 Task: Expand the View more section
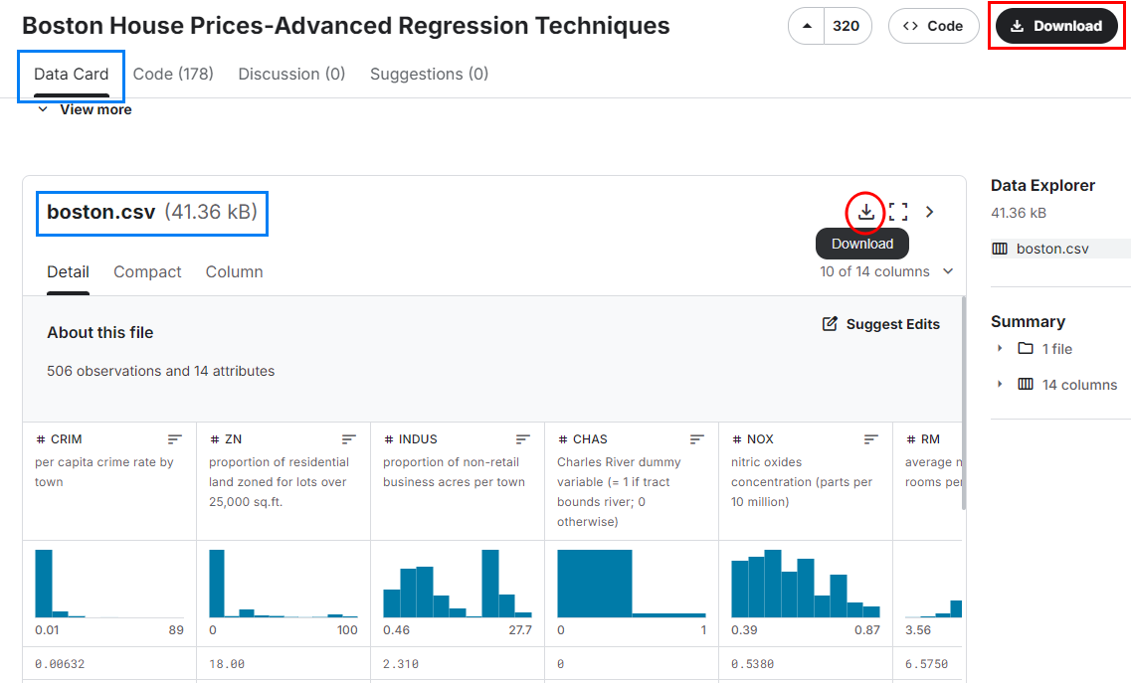(x=85, y=109)
